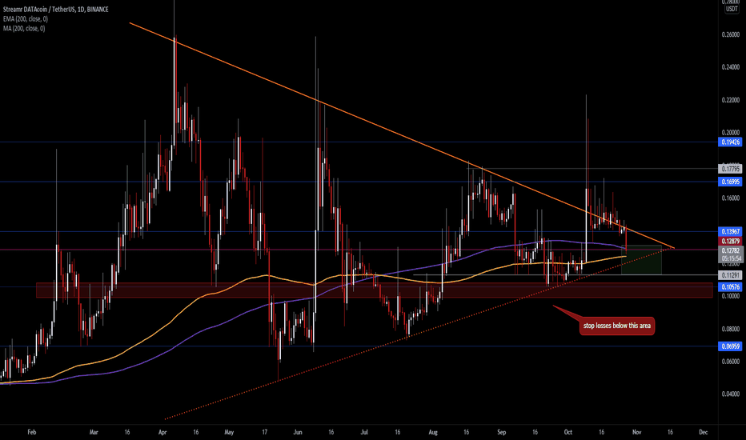The image size is (746, 440).
Task: Click the Apr label on time axis
Action: pyautogui.click(x=162, y=432)
